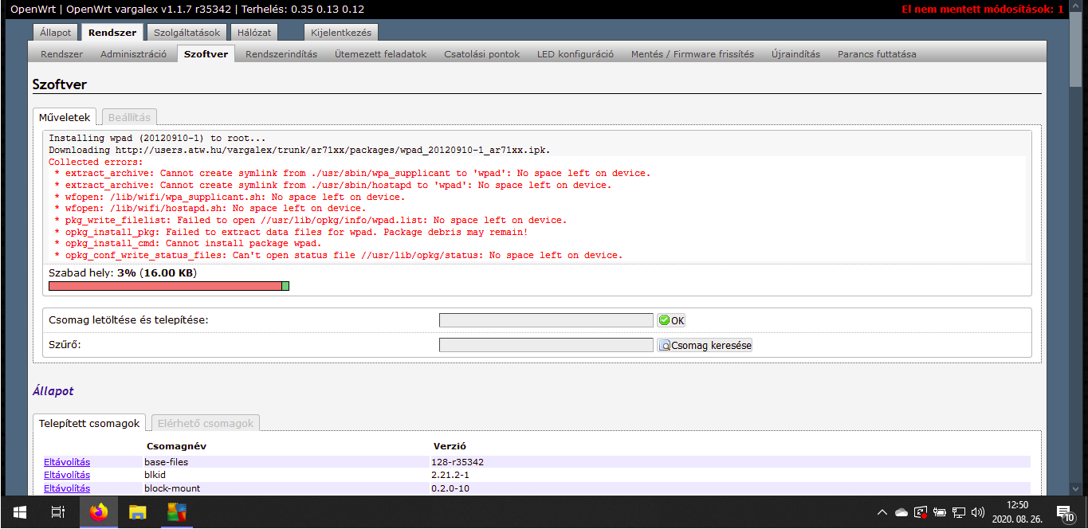This screenshot has height=529, width=1088.
Task: Open Újraindítás submenu tab
Action: tap(795, 54)
